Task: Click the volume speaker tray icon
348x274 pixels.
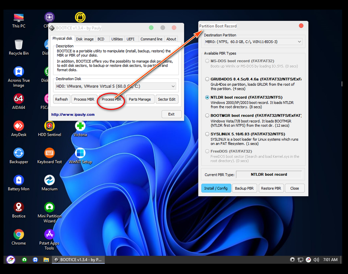Action: [x=316, y=260]
